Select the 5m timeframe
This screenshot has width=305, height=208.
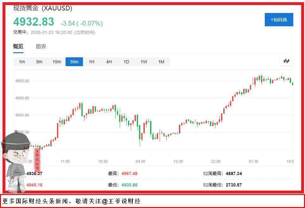pos(39,62)
